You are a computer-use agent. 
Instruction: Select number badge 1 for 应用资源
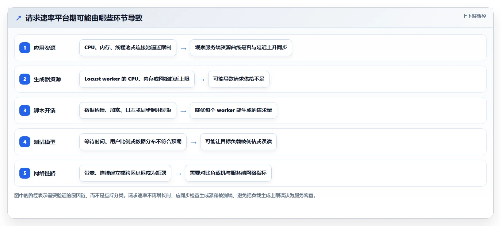(25, 48)
